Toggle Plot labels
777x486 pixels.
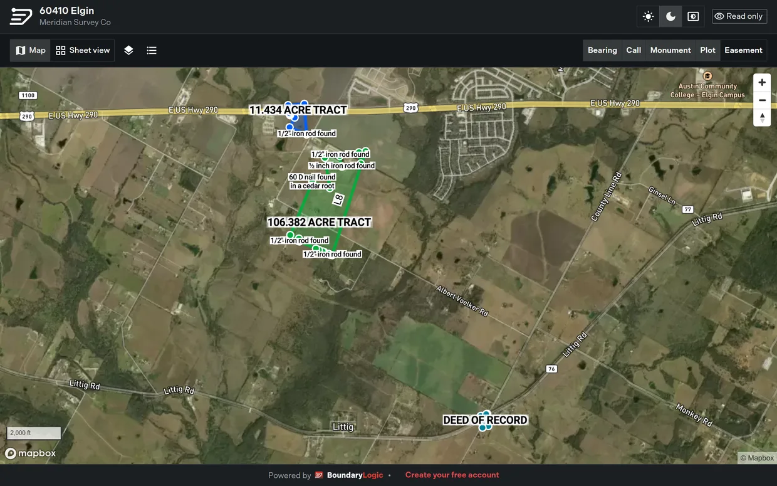707,50
